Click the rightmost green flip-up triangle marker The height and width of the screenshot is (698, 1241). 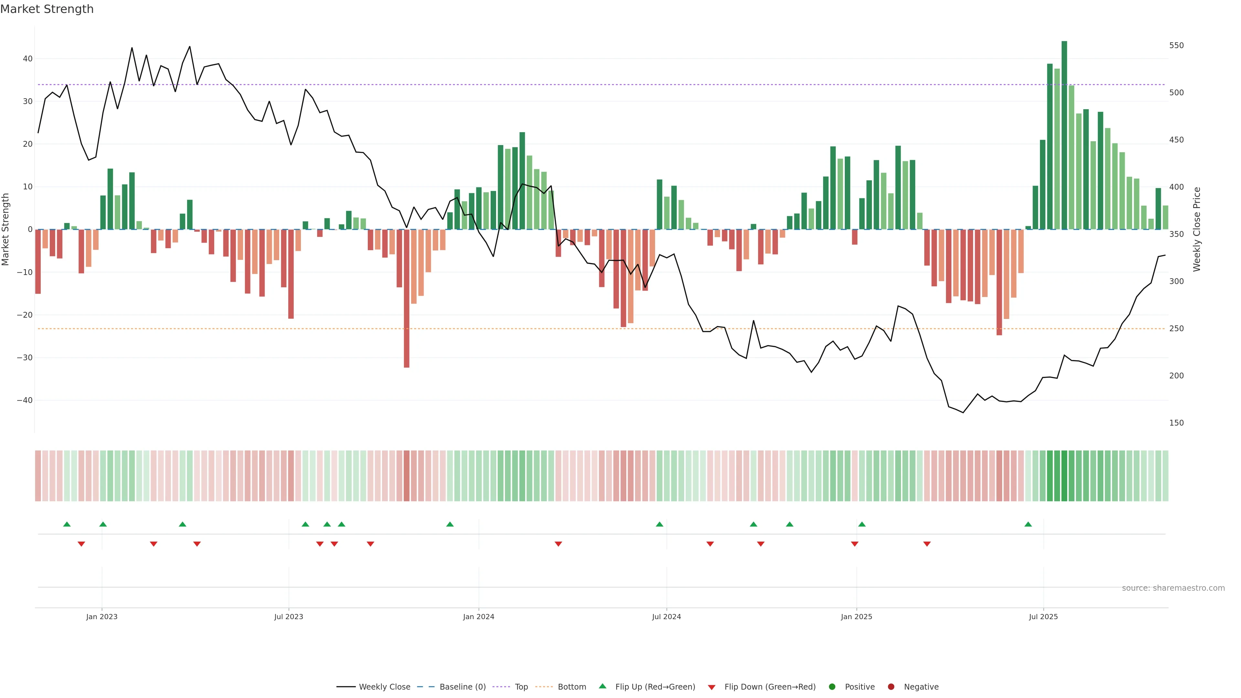click(1028, 524)
